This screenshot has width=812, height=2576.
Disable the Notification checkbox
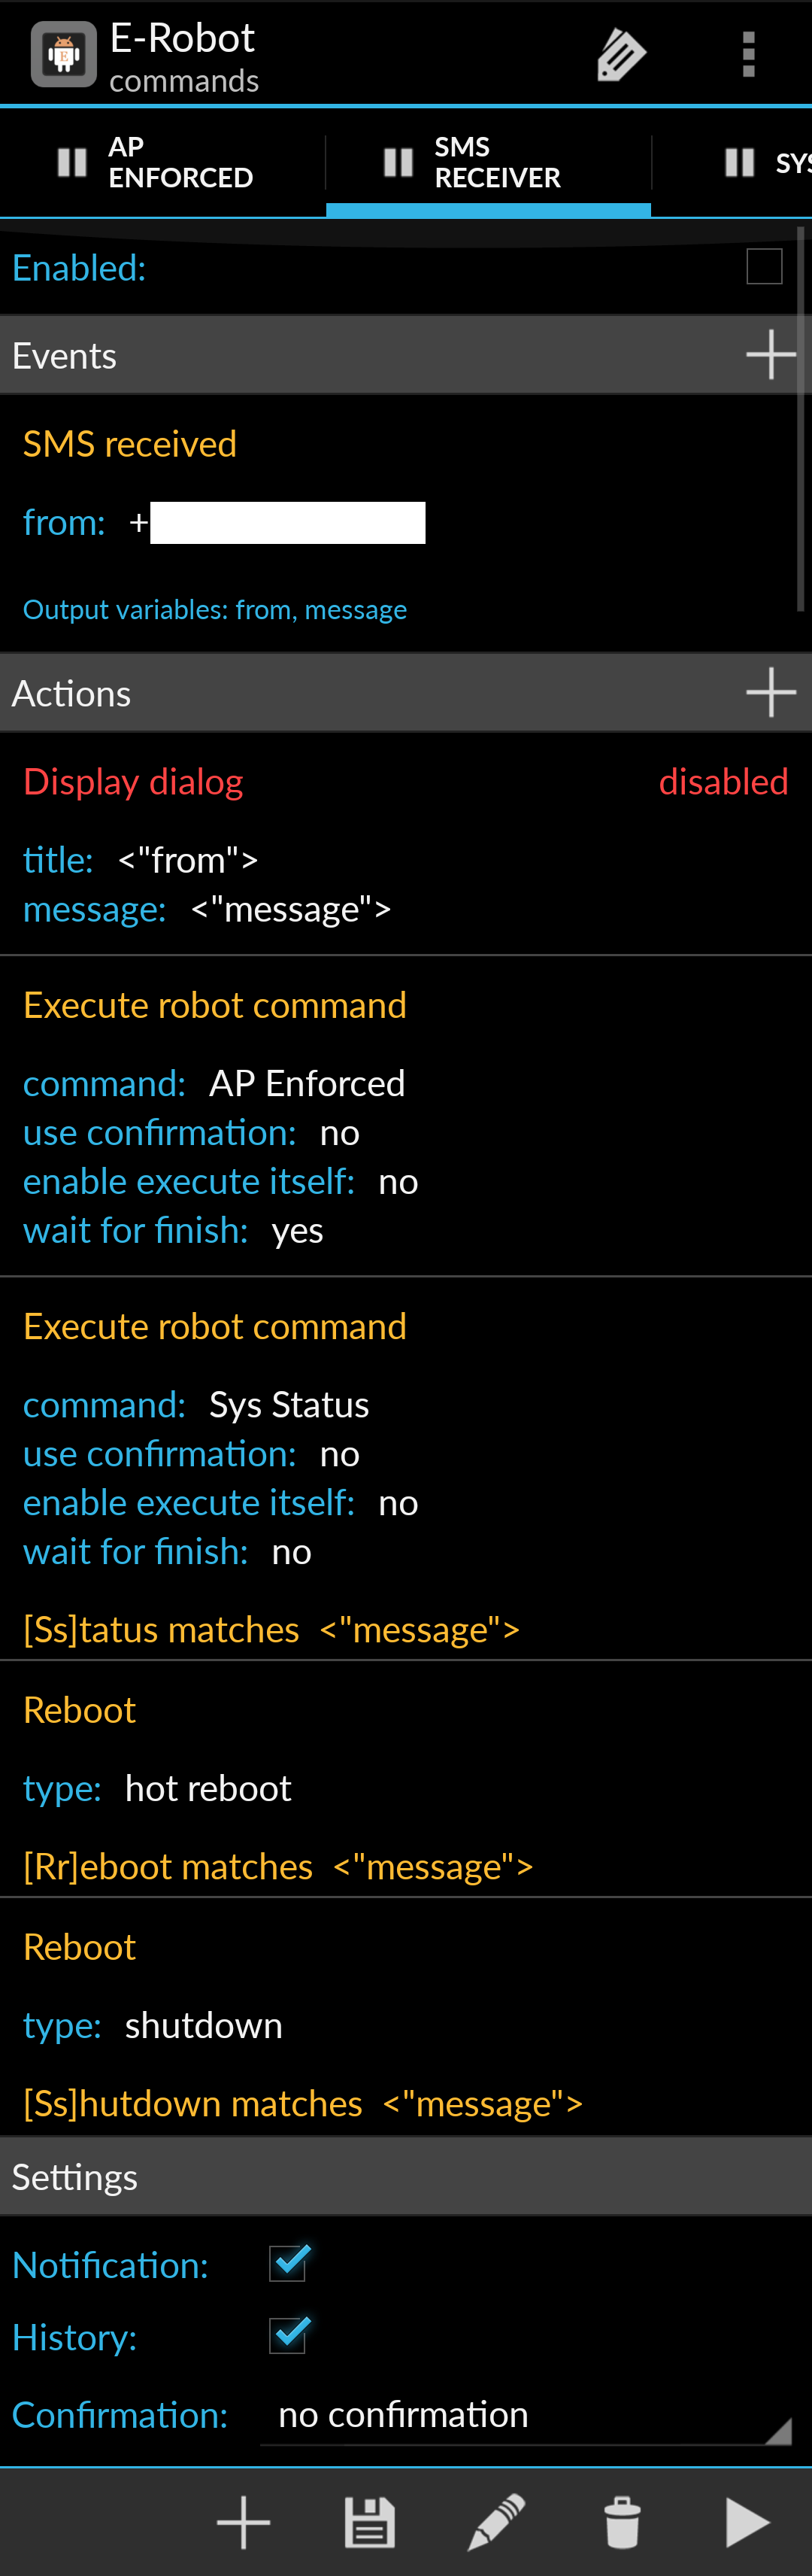pos(288,2264)
